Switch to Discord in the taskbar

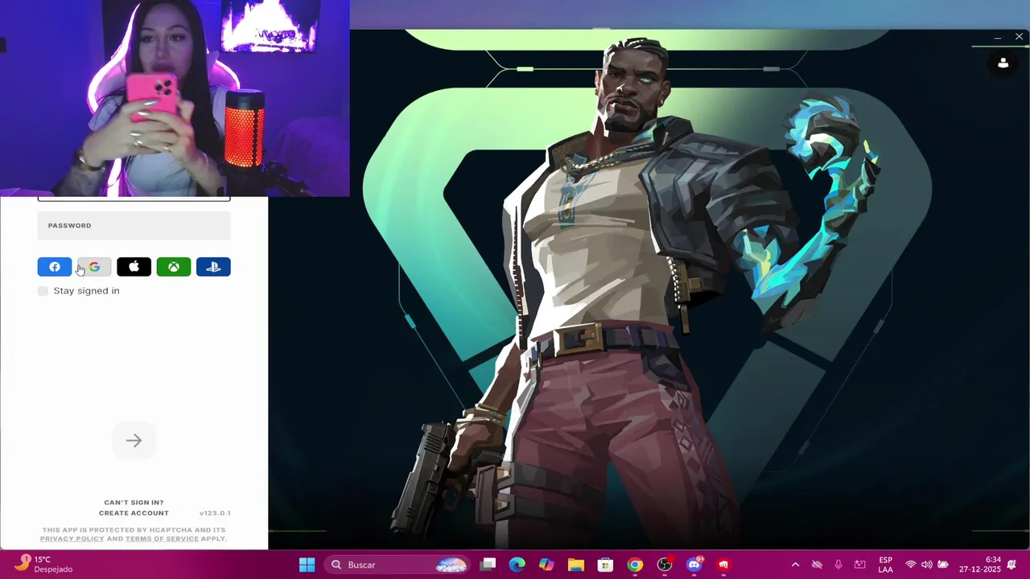(694, 565)
